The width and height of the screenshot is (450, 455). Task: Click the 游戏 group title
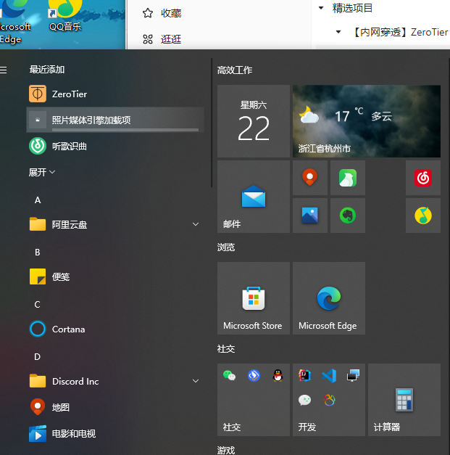point(226,450)
